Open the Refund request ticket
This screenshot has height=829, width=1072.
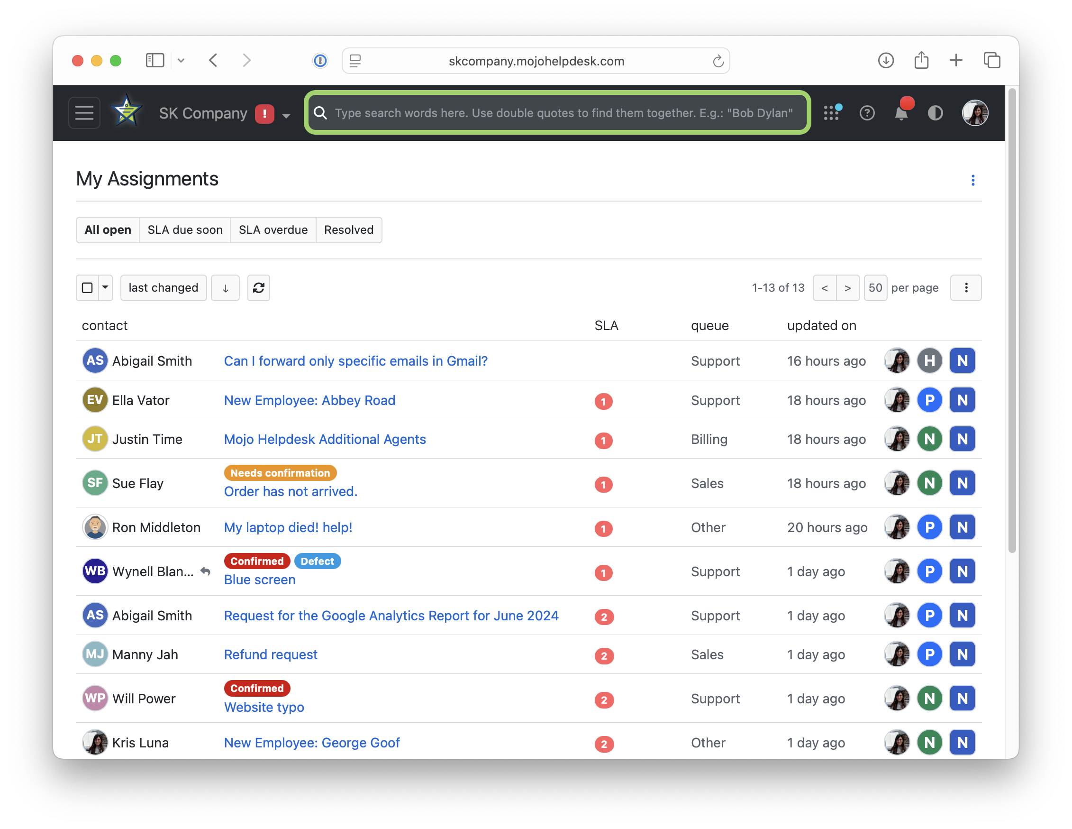click(271, 654)
